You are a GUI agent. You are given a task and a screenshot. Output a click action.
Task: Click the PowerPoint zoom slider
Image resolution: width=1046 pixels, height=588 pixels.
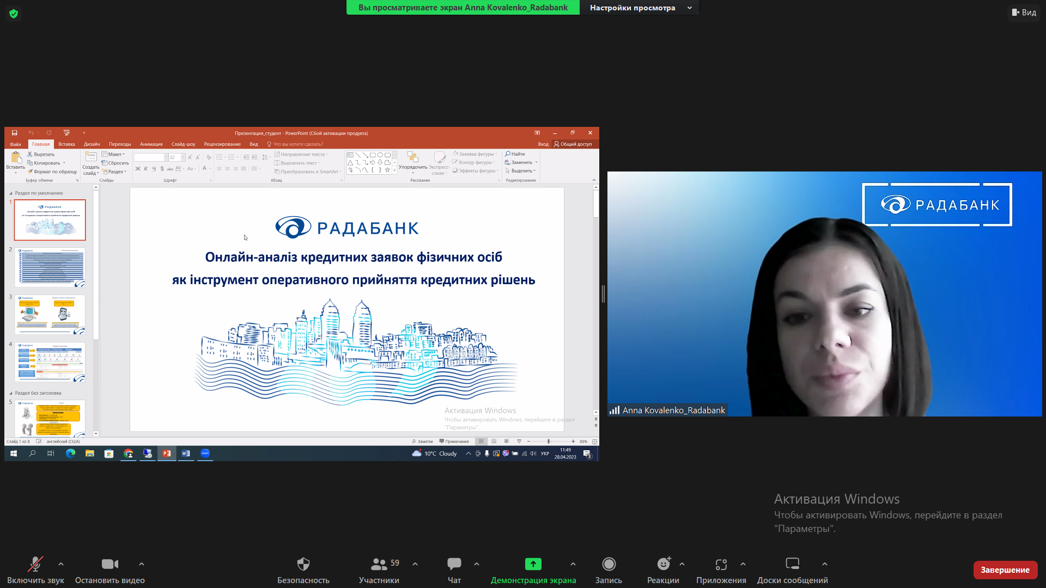[549, 442]
